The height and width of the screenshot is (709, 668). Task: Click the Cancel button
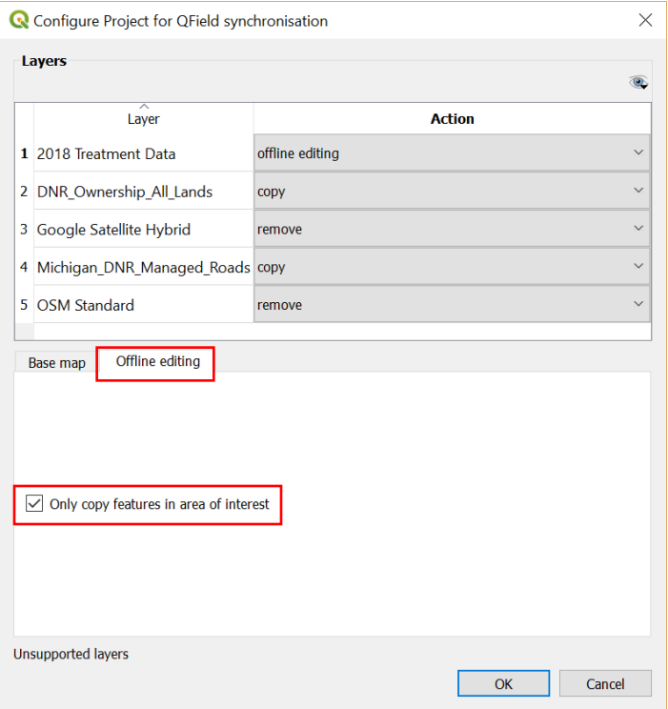click(605, 683)
